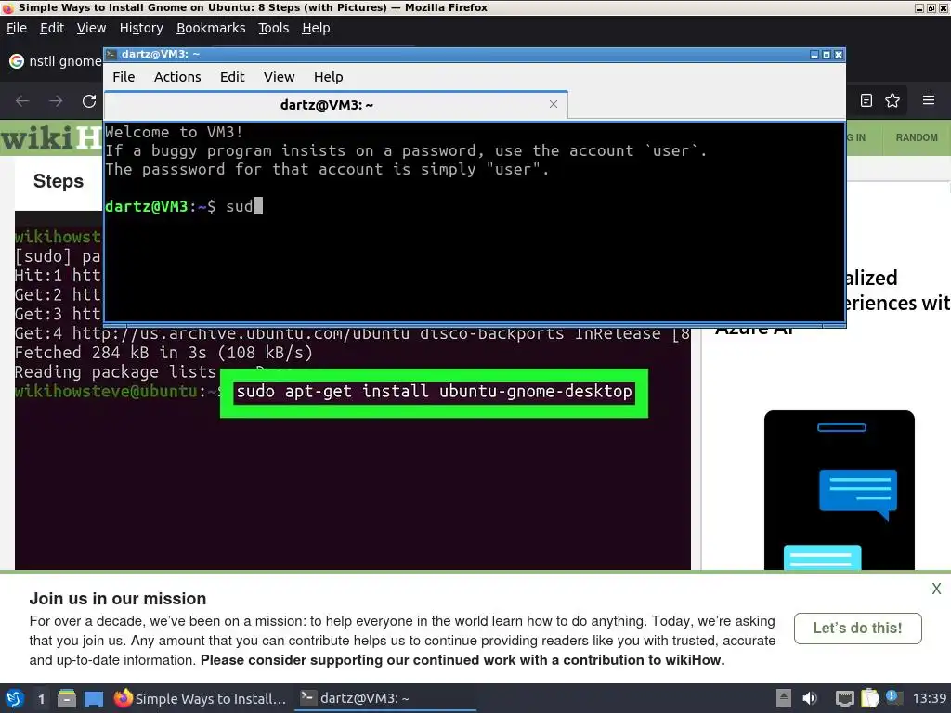Viewport: 951px width, 713px height.
Task: Click Google favicon on Firefox tab
Action: pos(17,61)
